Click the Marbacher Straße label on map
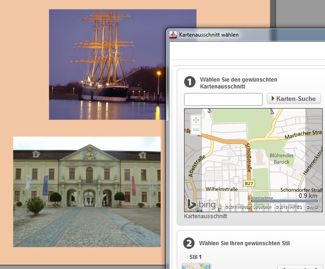 (x=304, y=135)
